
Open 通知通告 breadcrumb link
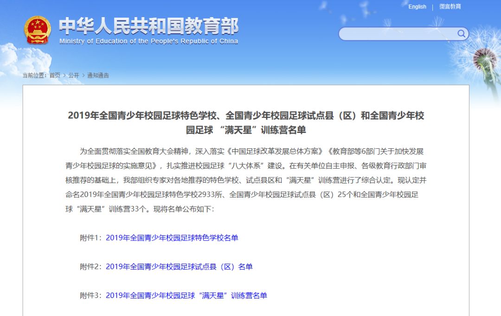click(x=98, y=76)
